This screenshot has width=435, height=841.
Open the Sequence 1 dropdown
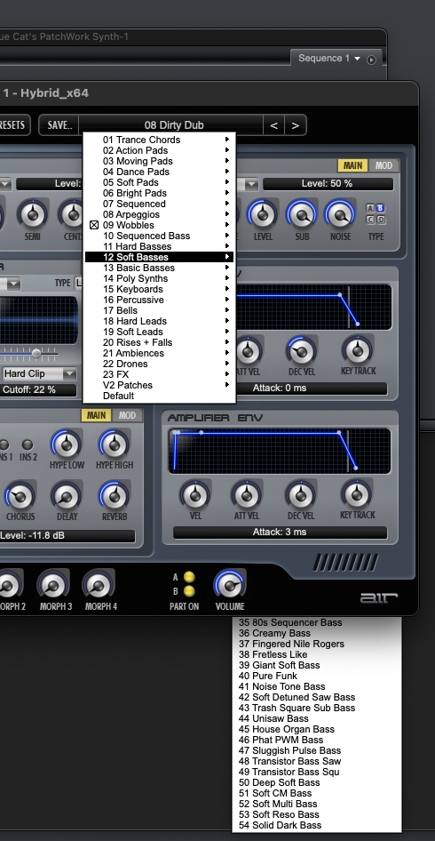pyautogui.click(x=329, y=58)
